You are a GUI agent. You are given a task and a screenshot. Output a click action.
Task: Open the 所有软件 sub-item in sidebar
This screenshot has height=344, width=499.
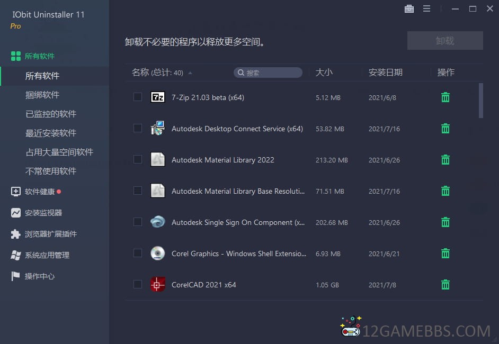pos(42,76)
